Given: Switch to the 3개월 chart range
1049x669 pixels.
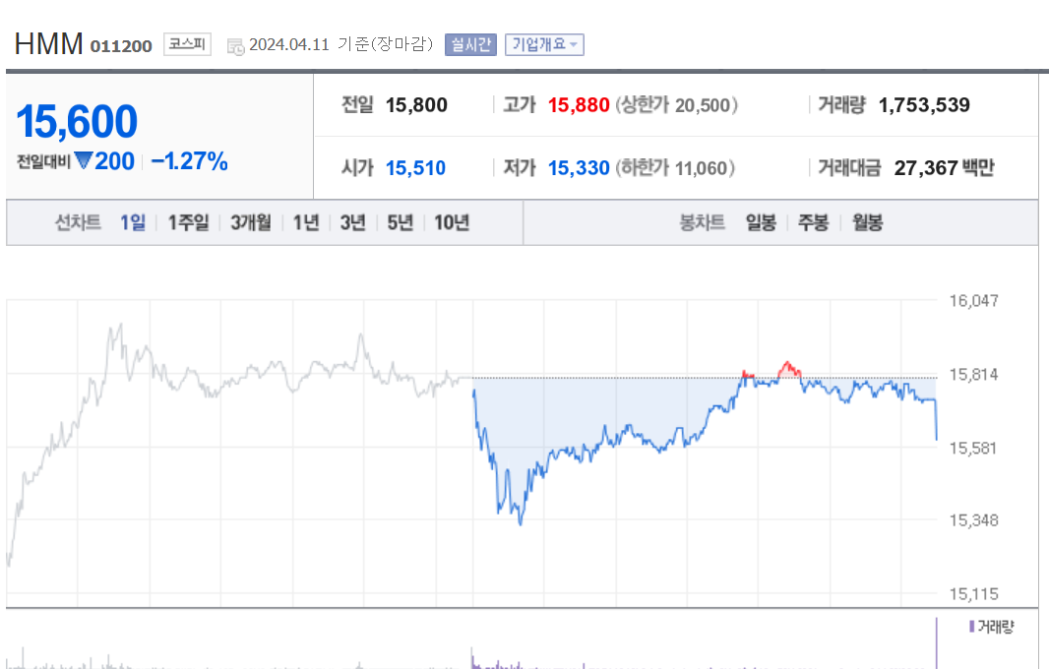Looking at the screenshot, I should [251, 222].
